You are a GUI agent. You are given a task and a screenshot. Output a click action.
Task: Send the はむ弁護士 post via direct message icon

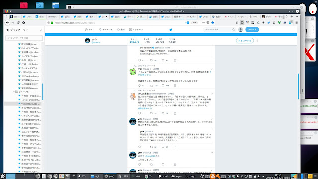click(175, 113)
